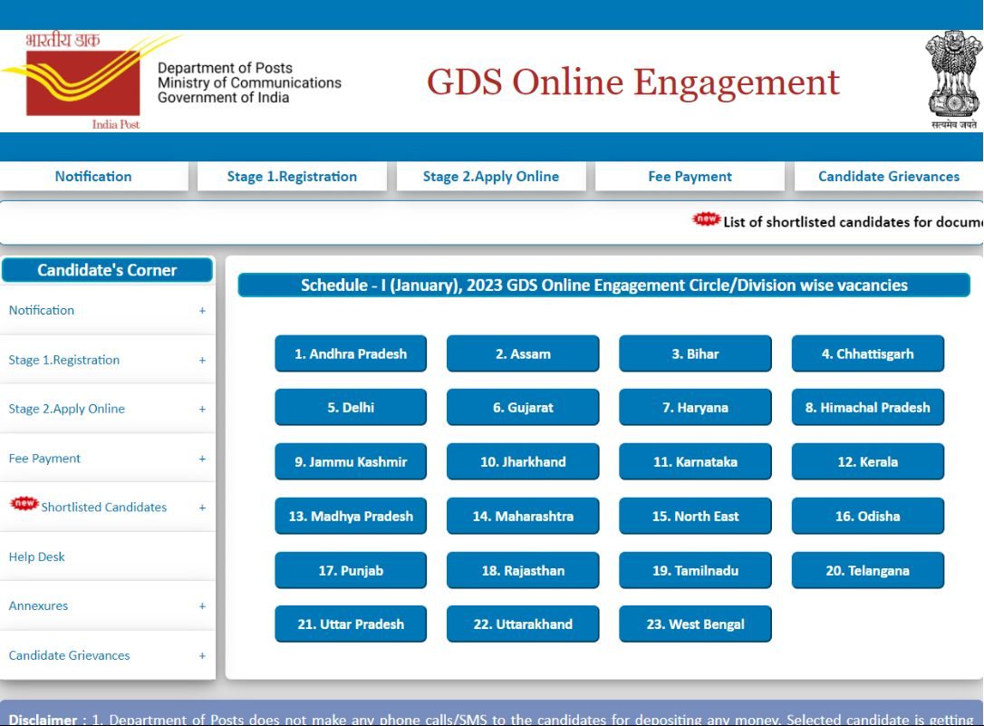Screen dimensions: 984x726
Task: Pick the 13. Madhya Pradesh button
Action: coord(351,517)
